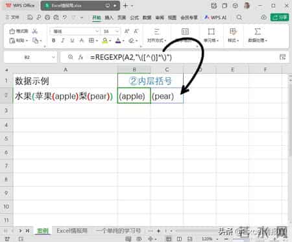Increase font size button
This screenshot has width=292, height=242.
click(x=127, y=31)
